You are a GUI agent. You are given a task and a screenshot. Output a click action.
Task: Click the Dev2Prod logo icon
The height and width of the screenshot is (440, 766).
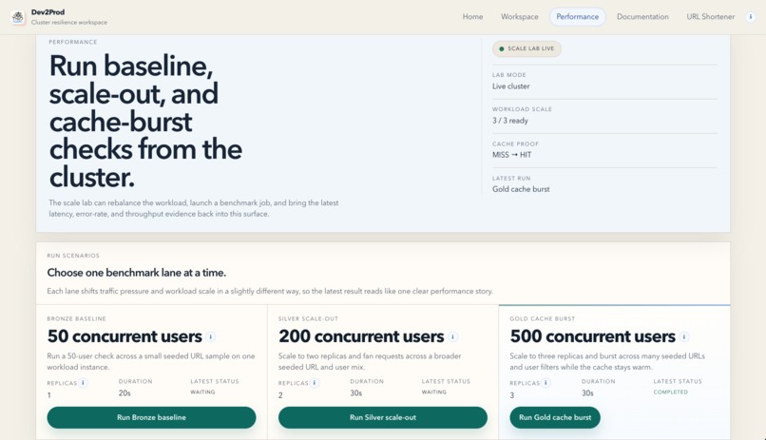(18, 17)
